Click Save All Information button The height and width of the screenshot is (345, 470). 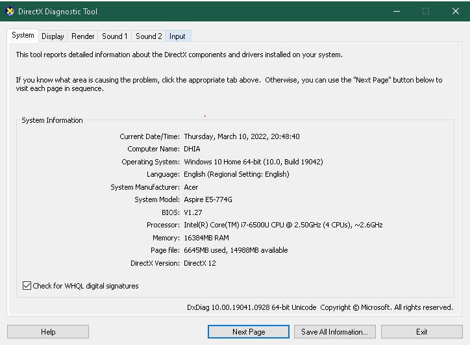tap(334, 332)
